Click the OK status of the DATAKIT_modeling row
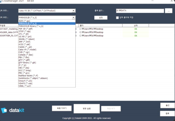The height and width of the screenshot is (121, 175). 136,29
